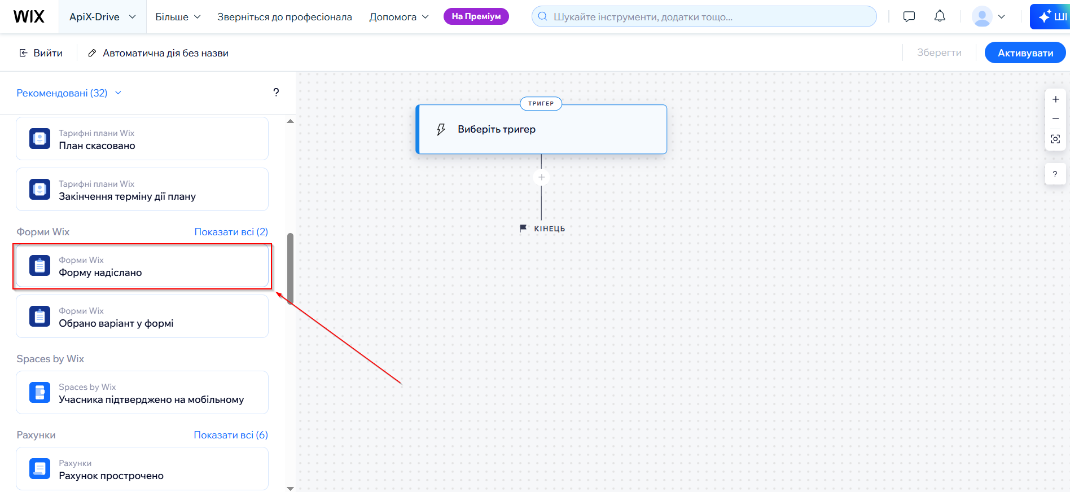
Task: Select Обрано варіант у формі trigger
Action: click(x=142, y=317)
